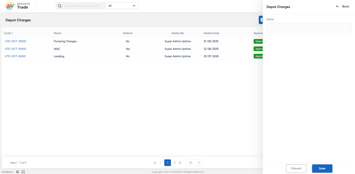Toggle fullscreen icon in footer

click(x=23, y=172)
